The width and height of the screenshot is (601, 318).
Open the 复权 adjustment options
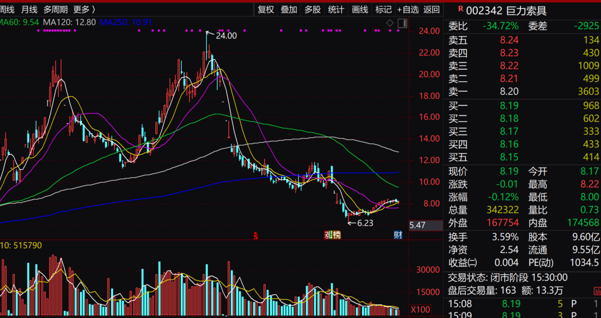click(266, 10)
